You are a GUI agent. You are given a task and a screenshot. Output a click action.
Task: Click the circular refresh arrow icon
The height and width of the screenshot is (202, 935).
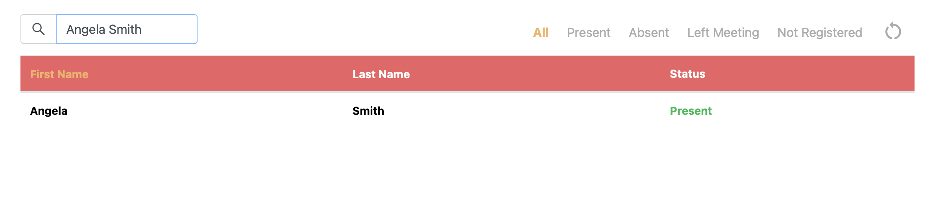pyautogui.click(x=893, y=31)
